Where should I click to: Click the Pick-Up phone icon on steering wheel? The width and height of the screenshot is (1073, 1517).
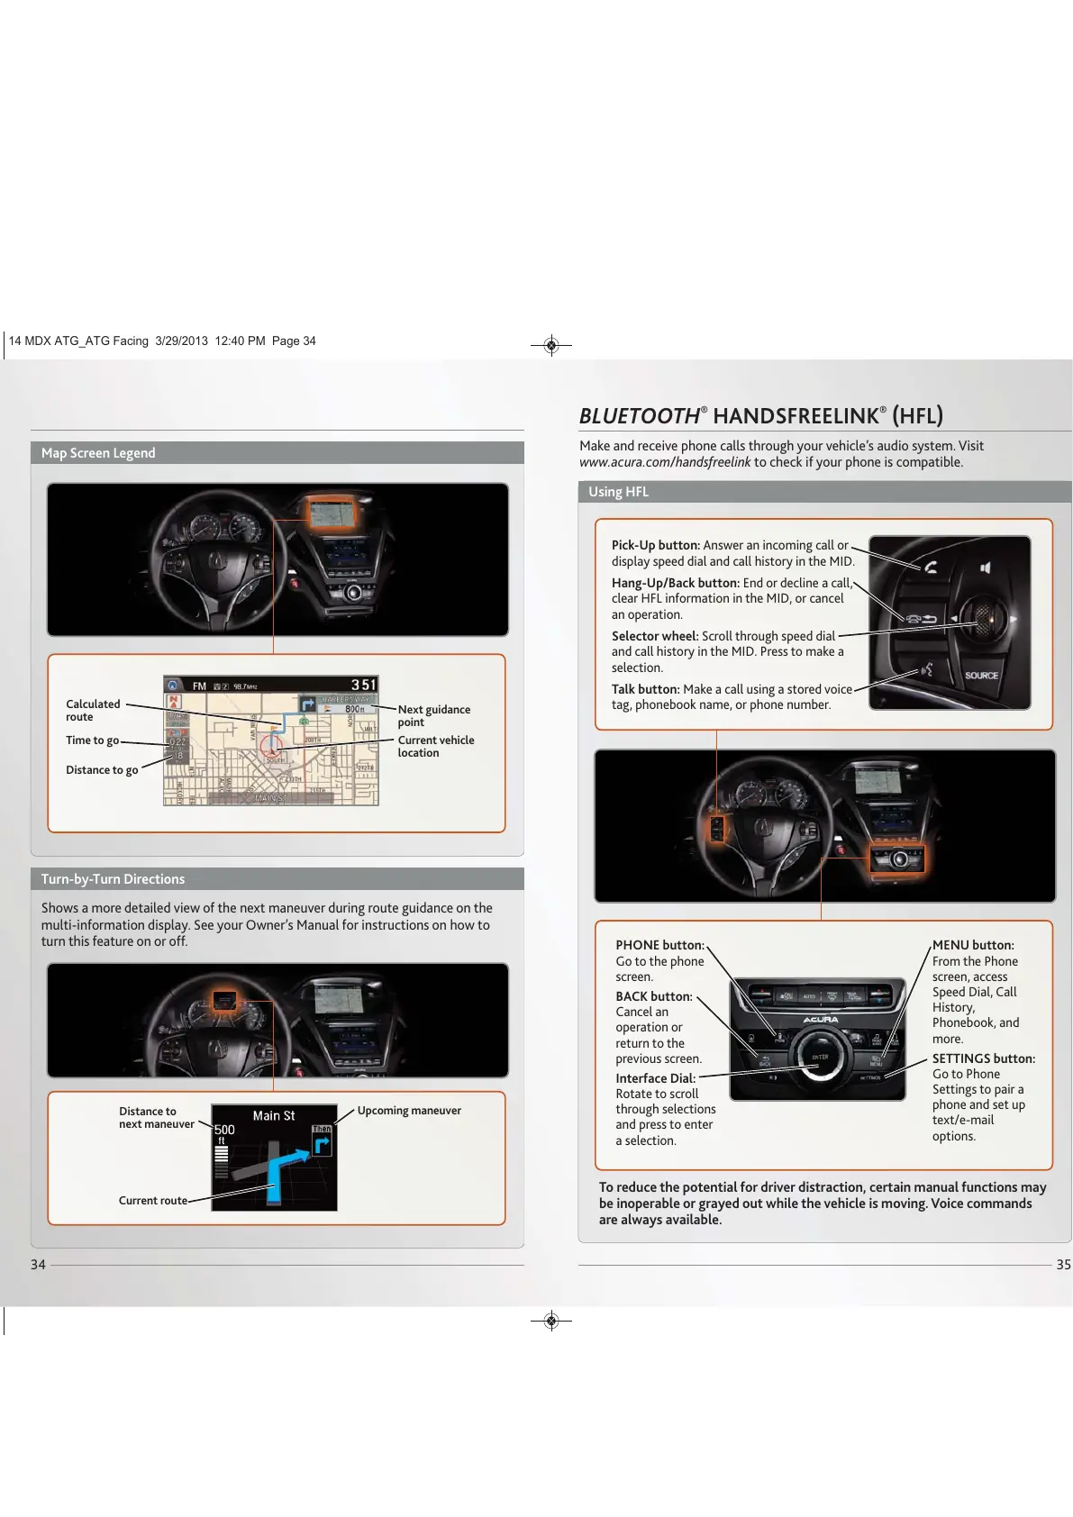pyautogui.click(x=931, y=568)
